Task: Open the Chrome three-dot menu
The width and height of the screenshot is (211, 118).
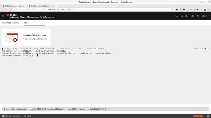Action: click(209, 10)
